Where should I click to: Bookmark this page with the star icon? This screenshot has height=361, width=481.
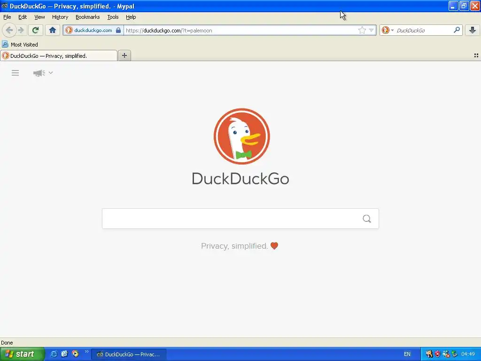pyautogui.click(x=362, y=30)
